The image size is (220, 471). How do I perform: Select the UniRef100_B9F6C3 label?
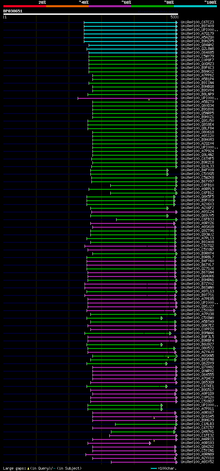197,68
